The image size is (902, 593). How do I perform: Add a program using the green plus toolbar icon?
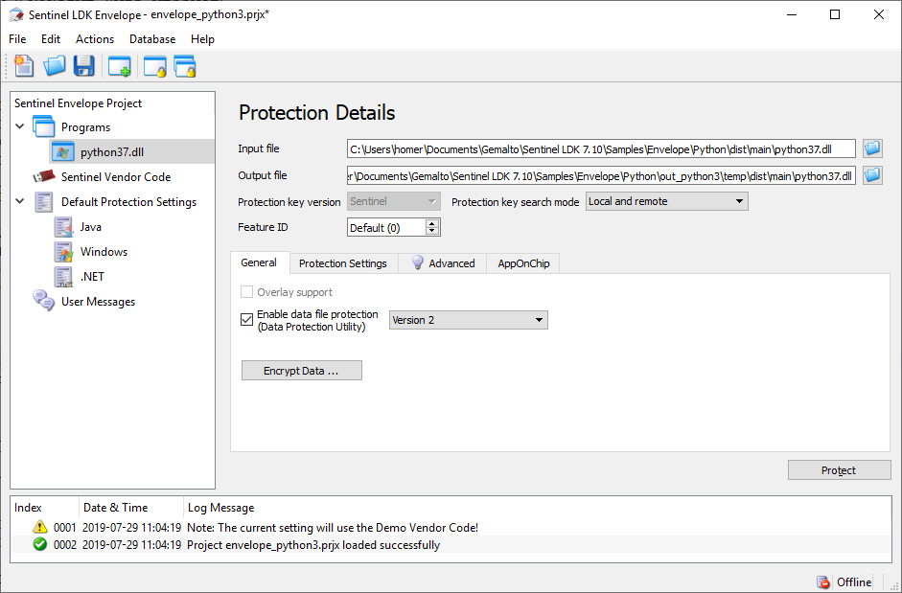[119, 65]
